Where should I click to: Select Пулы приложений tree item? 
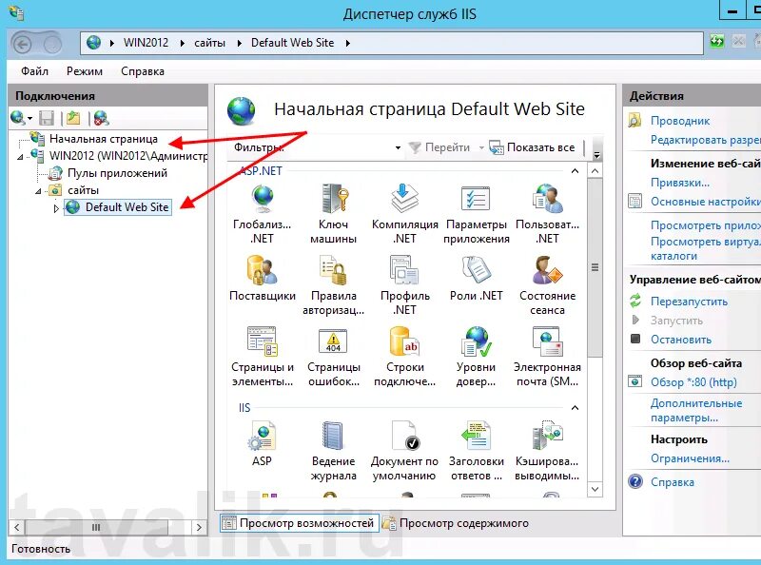pyautogui.click(x=117, y=173)
